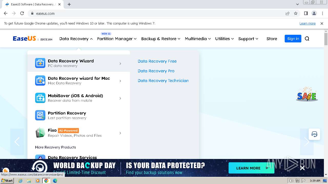This screenshot has width=328, height=184.
Task: Click the Sign in button
Action: [x=293, y=39]
